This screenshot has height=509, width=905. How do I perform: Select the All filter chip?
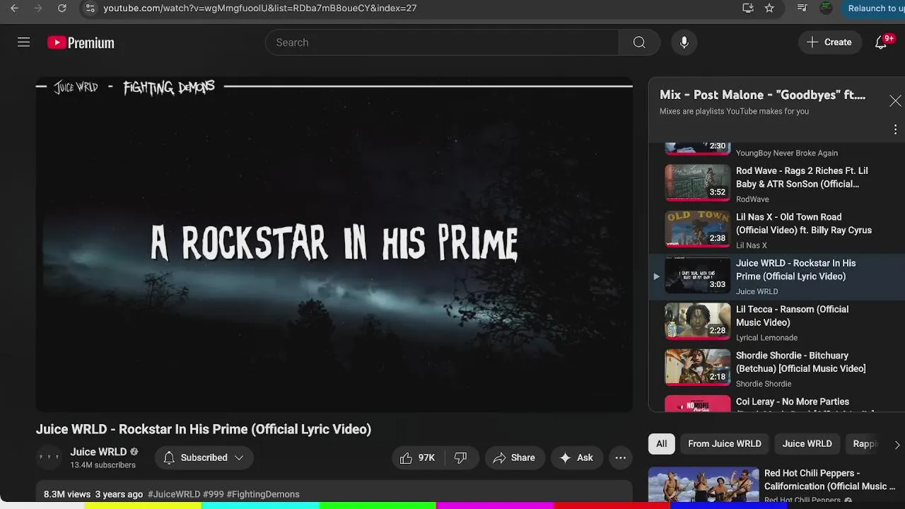coord(661,444)
